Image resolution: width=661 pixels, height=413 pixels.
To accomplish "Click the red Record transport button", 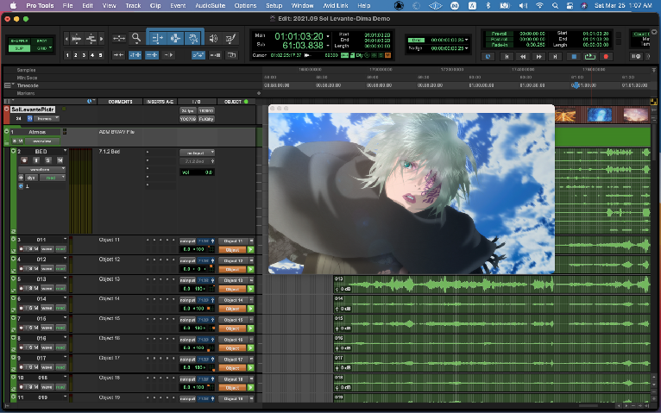I will click(606, 56).
